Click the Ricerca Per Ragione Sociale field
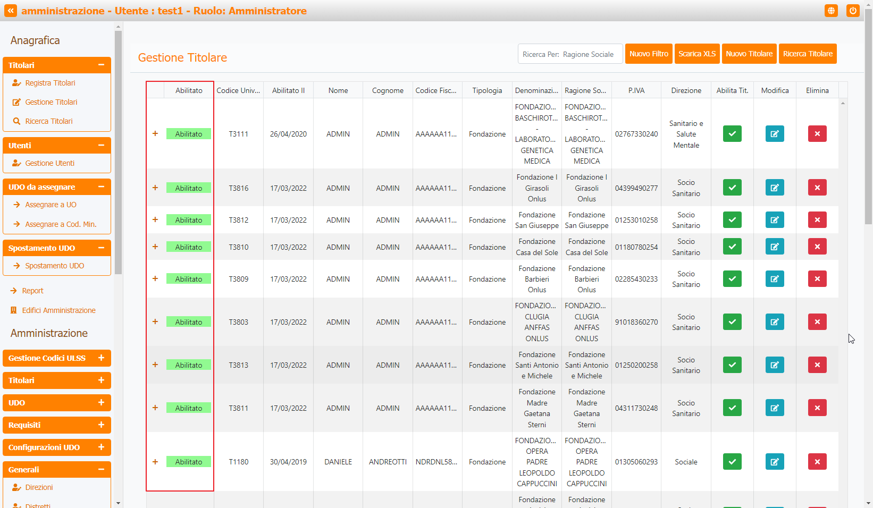This screenshot has width=873, height=508. pos(570,54)
